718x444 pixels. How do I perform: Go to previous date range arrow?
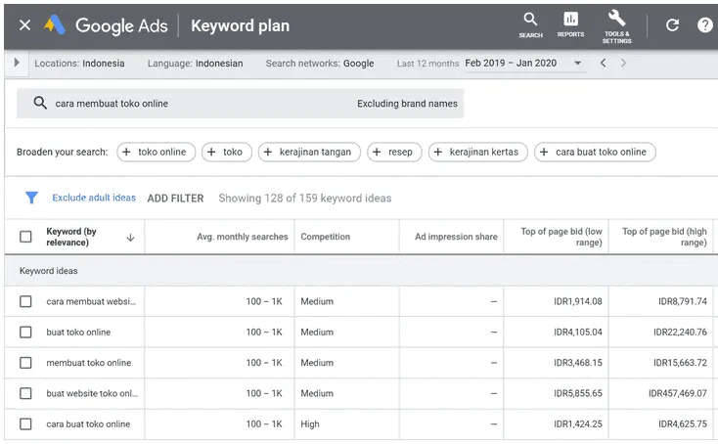[x=603, y=64]
